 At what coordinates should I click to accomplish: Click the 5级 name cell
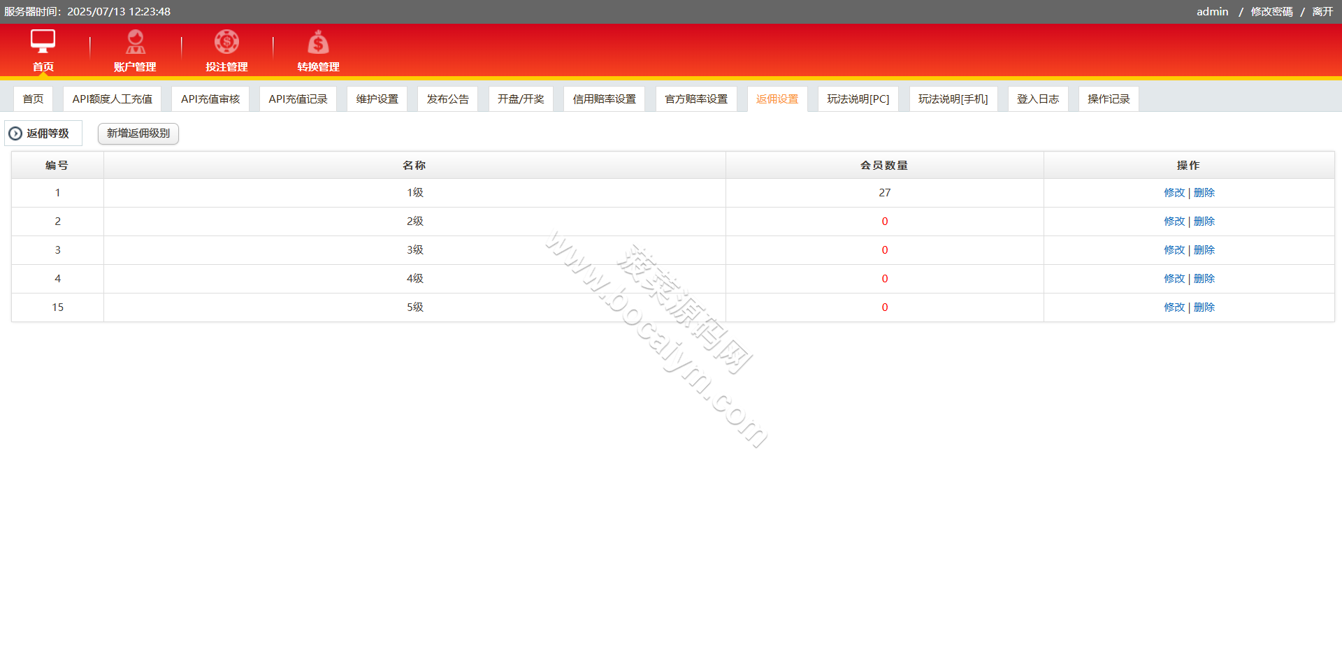pos(414,307)
